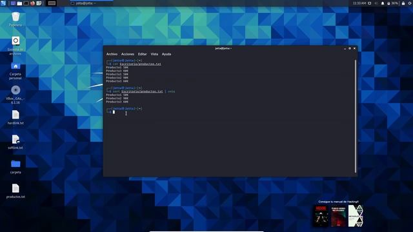Select the softlink.txt desktop file
This screenshot has width=413, height=232.
15,142
